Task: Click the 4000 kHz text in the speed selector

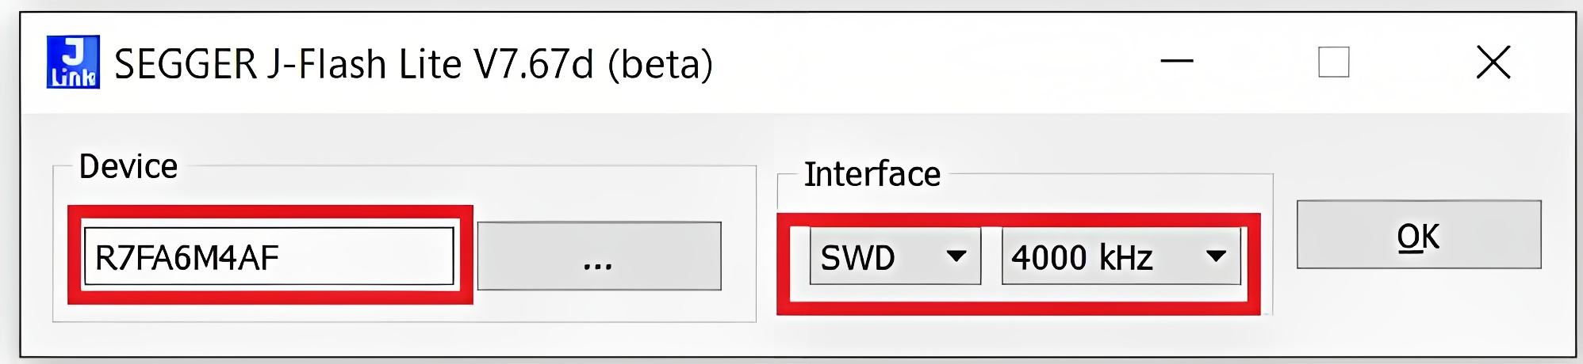Action: click(x=1082, y=258)
